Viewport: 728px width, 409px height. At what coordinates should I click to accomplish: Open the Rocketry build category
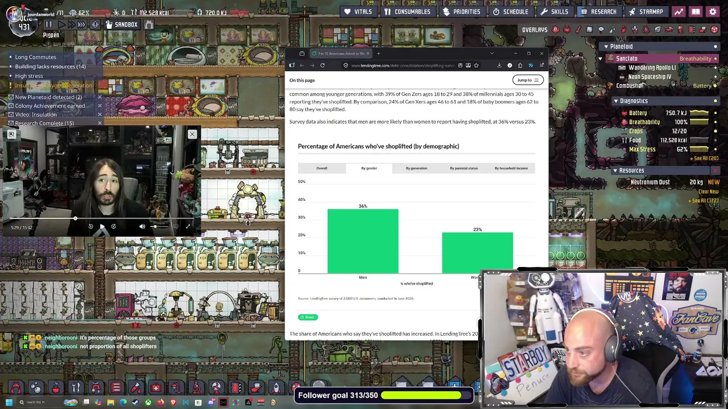(x=276, y=388)
